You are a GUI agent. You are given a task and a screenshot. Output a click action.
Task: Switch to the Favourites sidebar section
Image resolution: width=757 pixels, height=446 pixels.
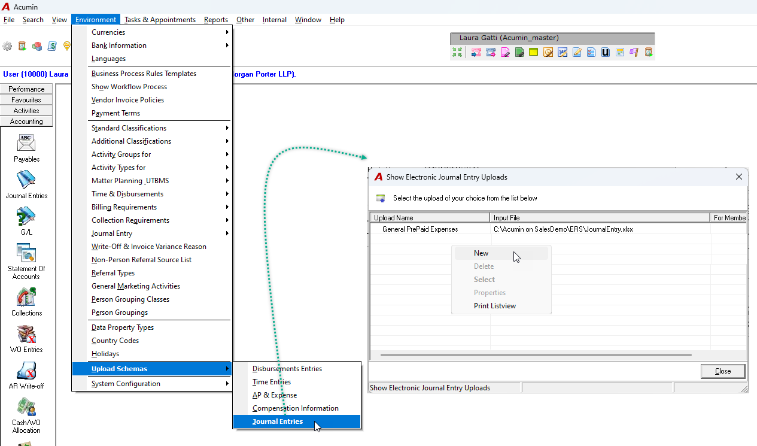point(26,100)
